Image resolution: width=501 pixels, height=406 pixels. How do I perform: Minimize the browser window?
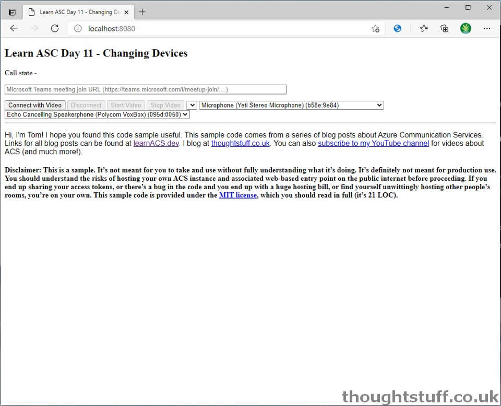[x=447, y=8]
